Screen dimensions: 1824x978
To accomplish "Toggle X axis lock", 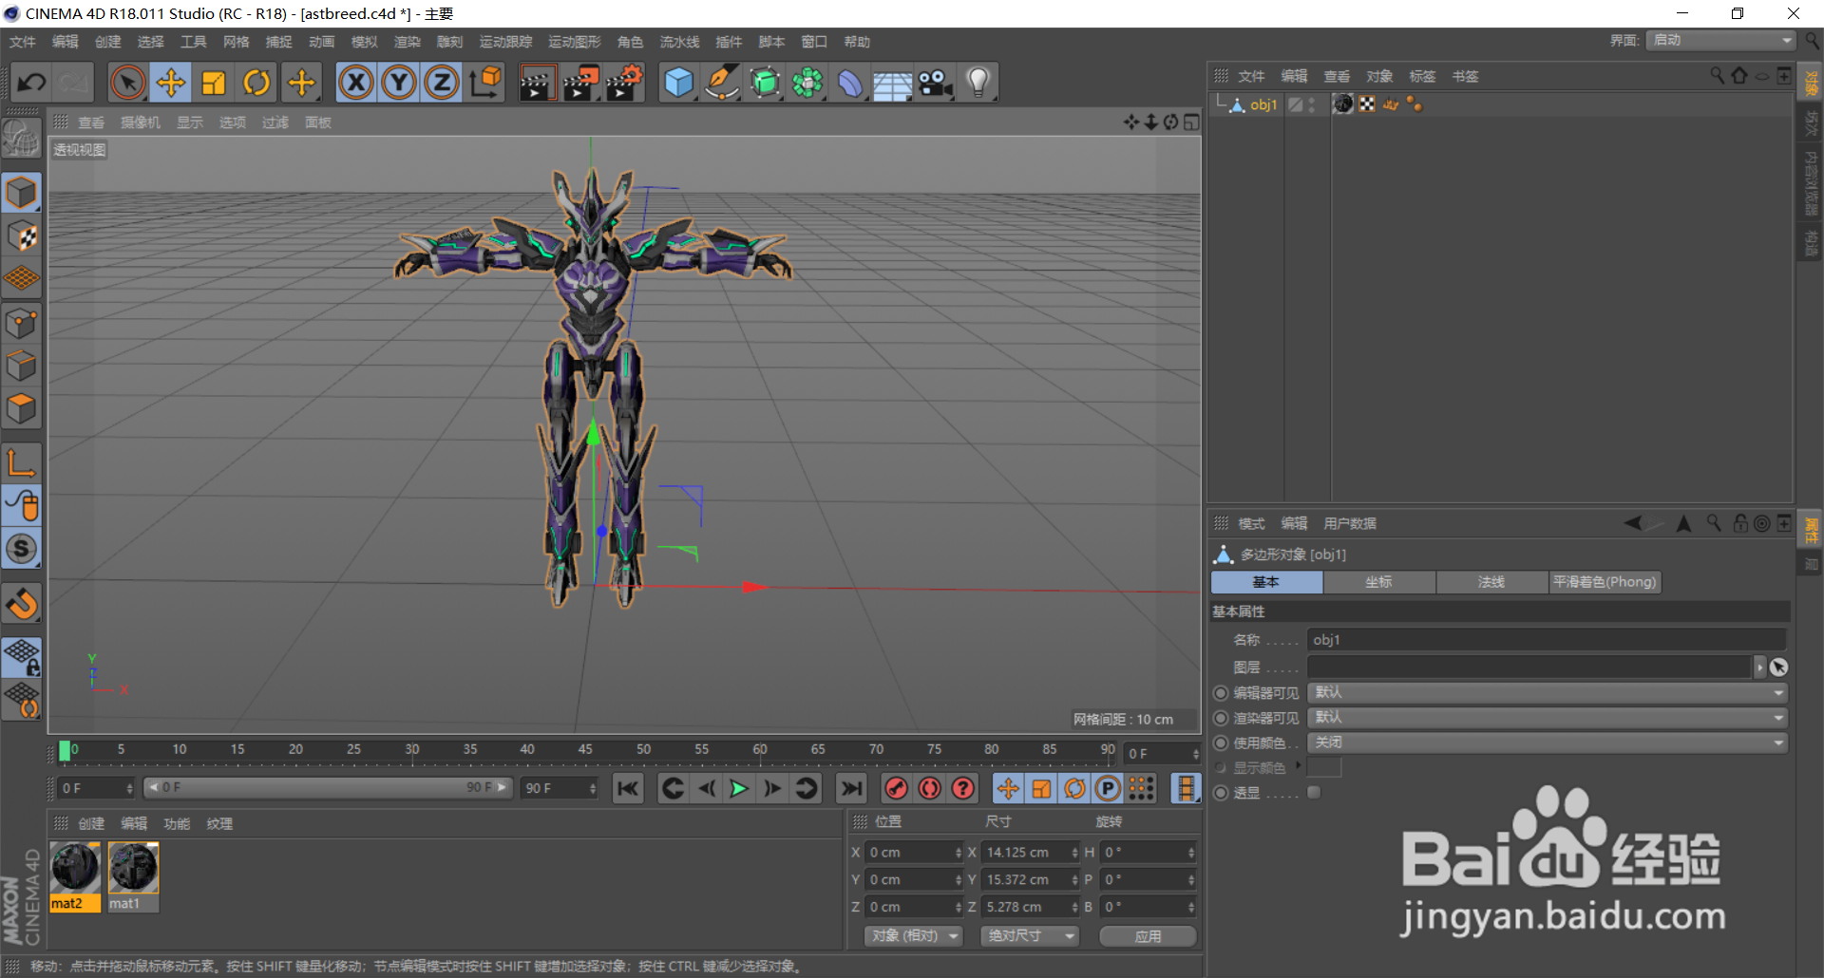I will click(x=356, y=83).
